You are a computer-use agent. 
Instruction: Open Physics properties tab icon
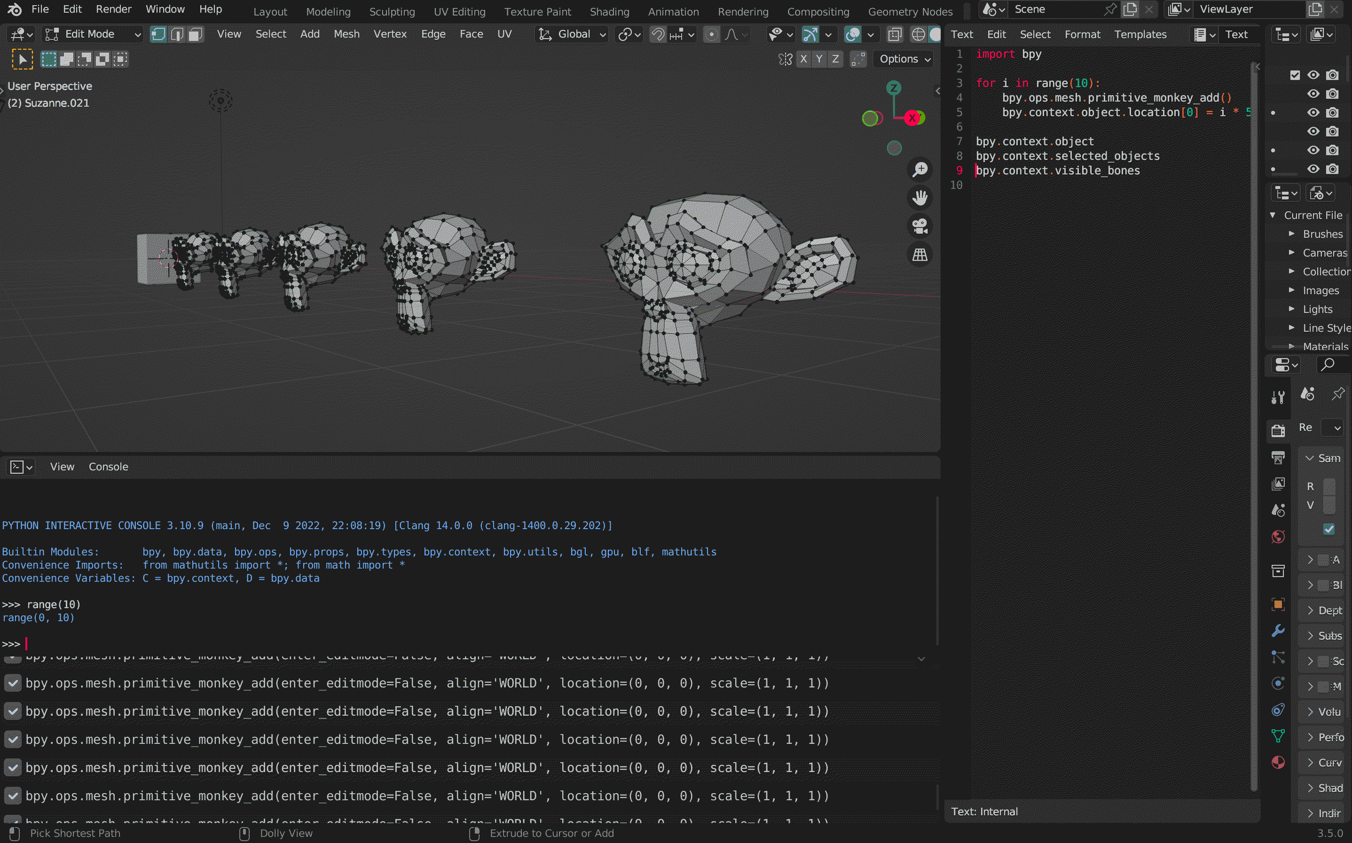point(1278,684)
